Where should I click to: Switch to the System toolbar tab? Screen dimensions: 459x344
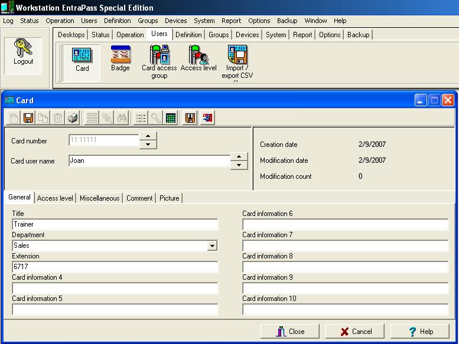tap(276, 35)
